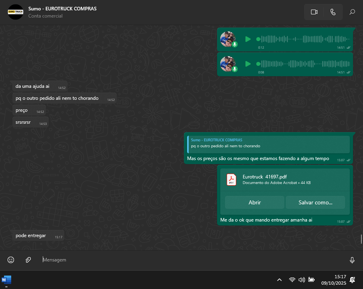The image size is (363, 289).
Task: Show hidden system tray icons
Action: pyautogui.click(x=279, y=280)
